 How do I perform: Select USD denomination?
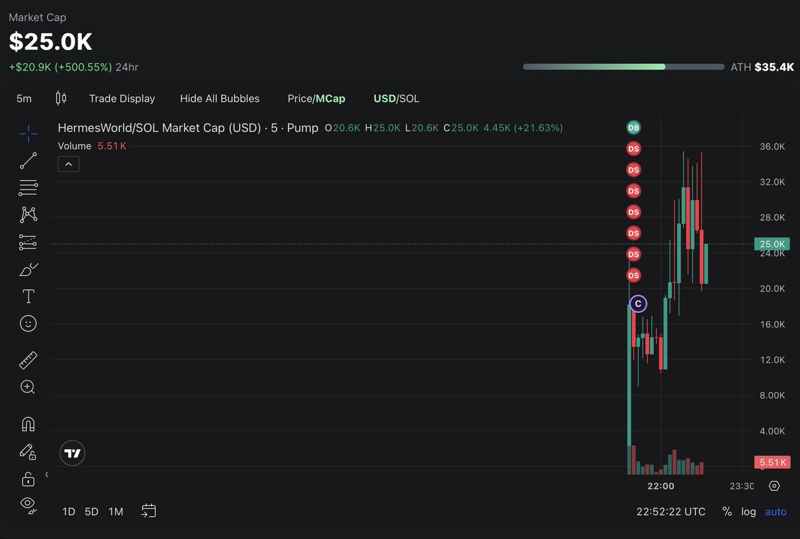tap(384, 99)
